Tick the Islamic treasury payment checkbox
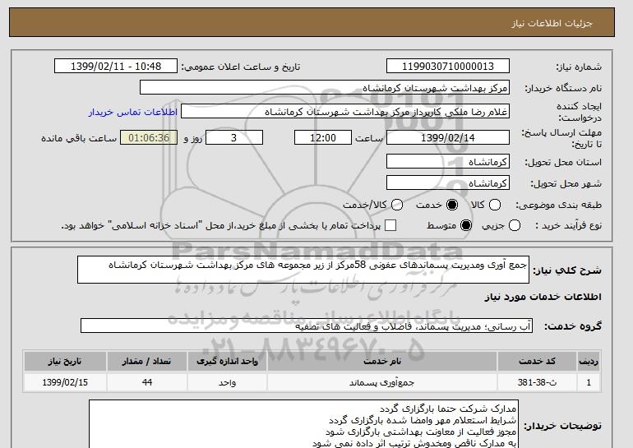This screenshot has width=633, height=448. click(390, 225)
